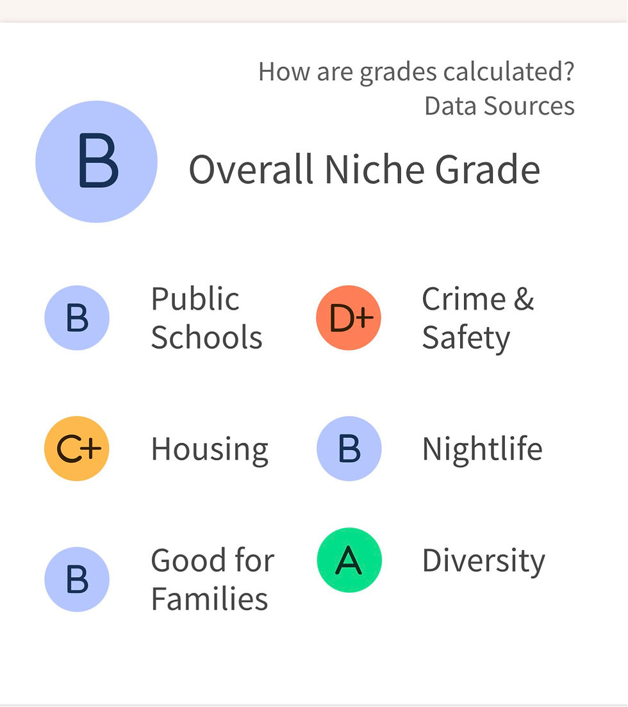Click the Good for Families B badge

tap(77, 579)
